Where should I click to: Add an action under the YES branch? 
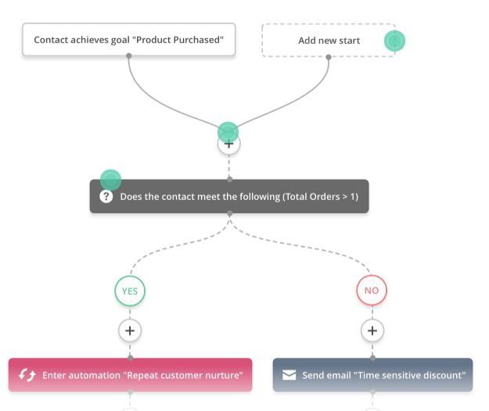(x=130, y=331)
